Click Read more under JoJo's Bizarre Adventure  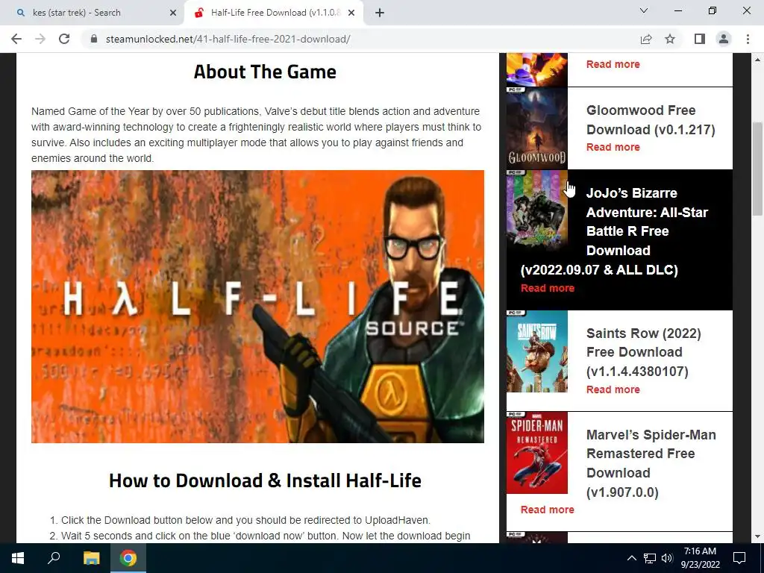547,288
